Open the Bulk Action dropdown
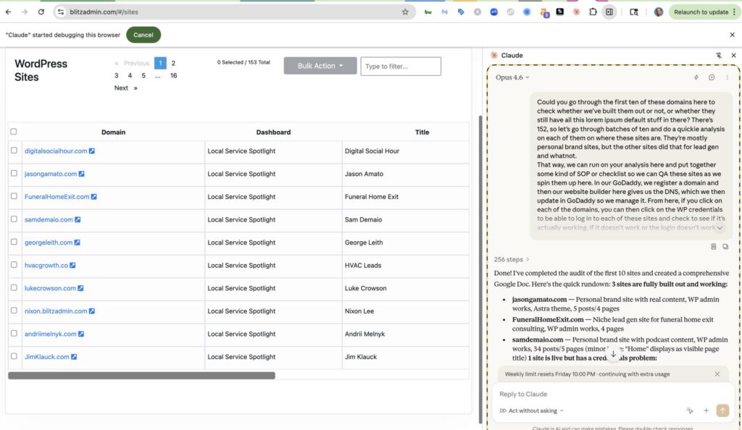The width and height of the screenshot is (742, 430). 320,66
